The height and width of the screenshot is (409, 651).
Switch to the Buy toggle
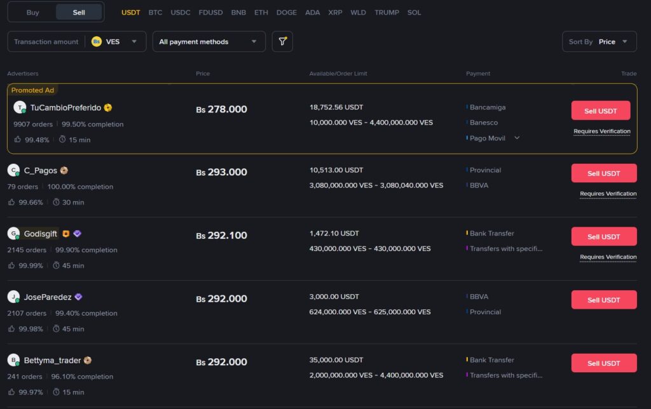tap(32, 12)
